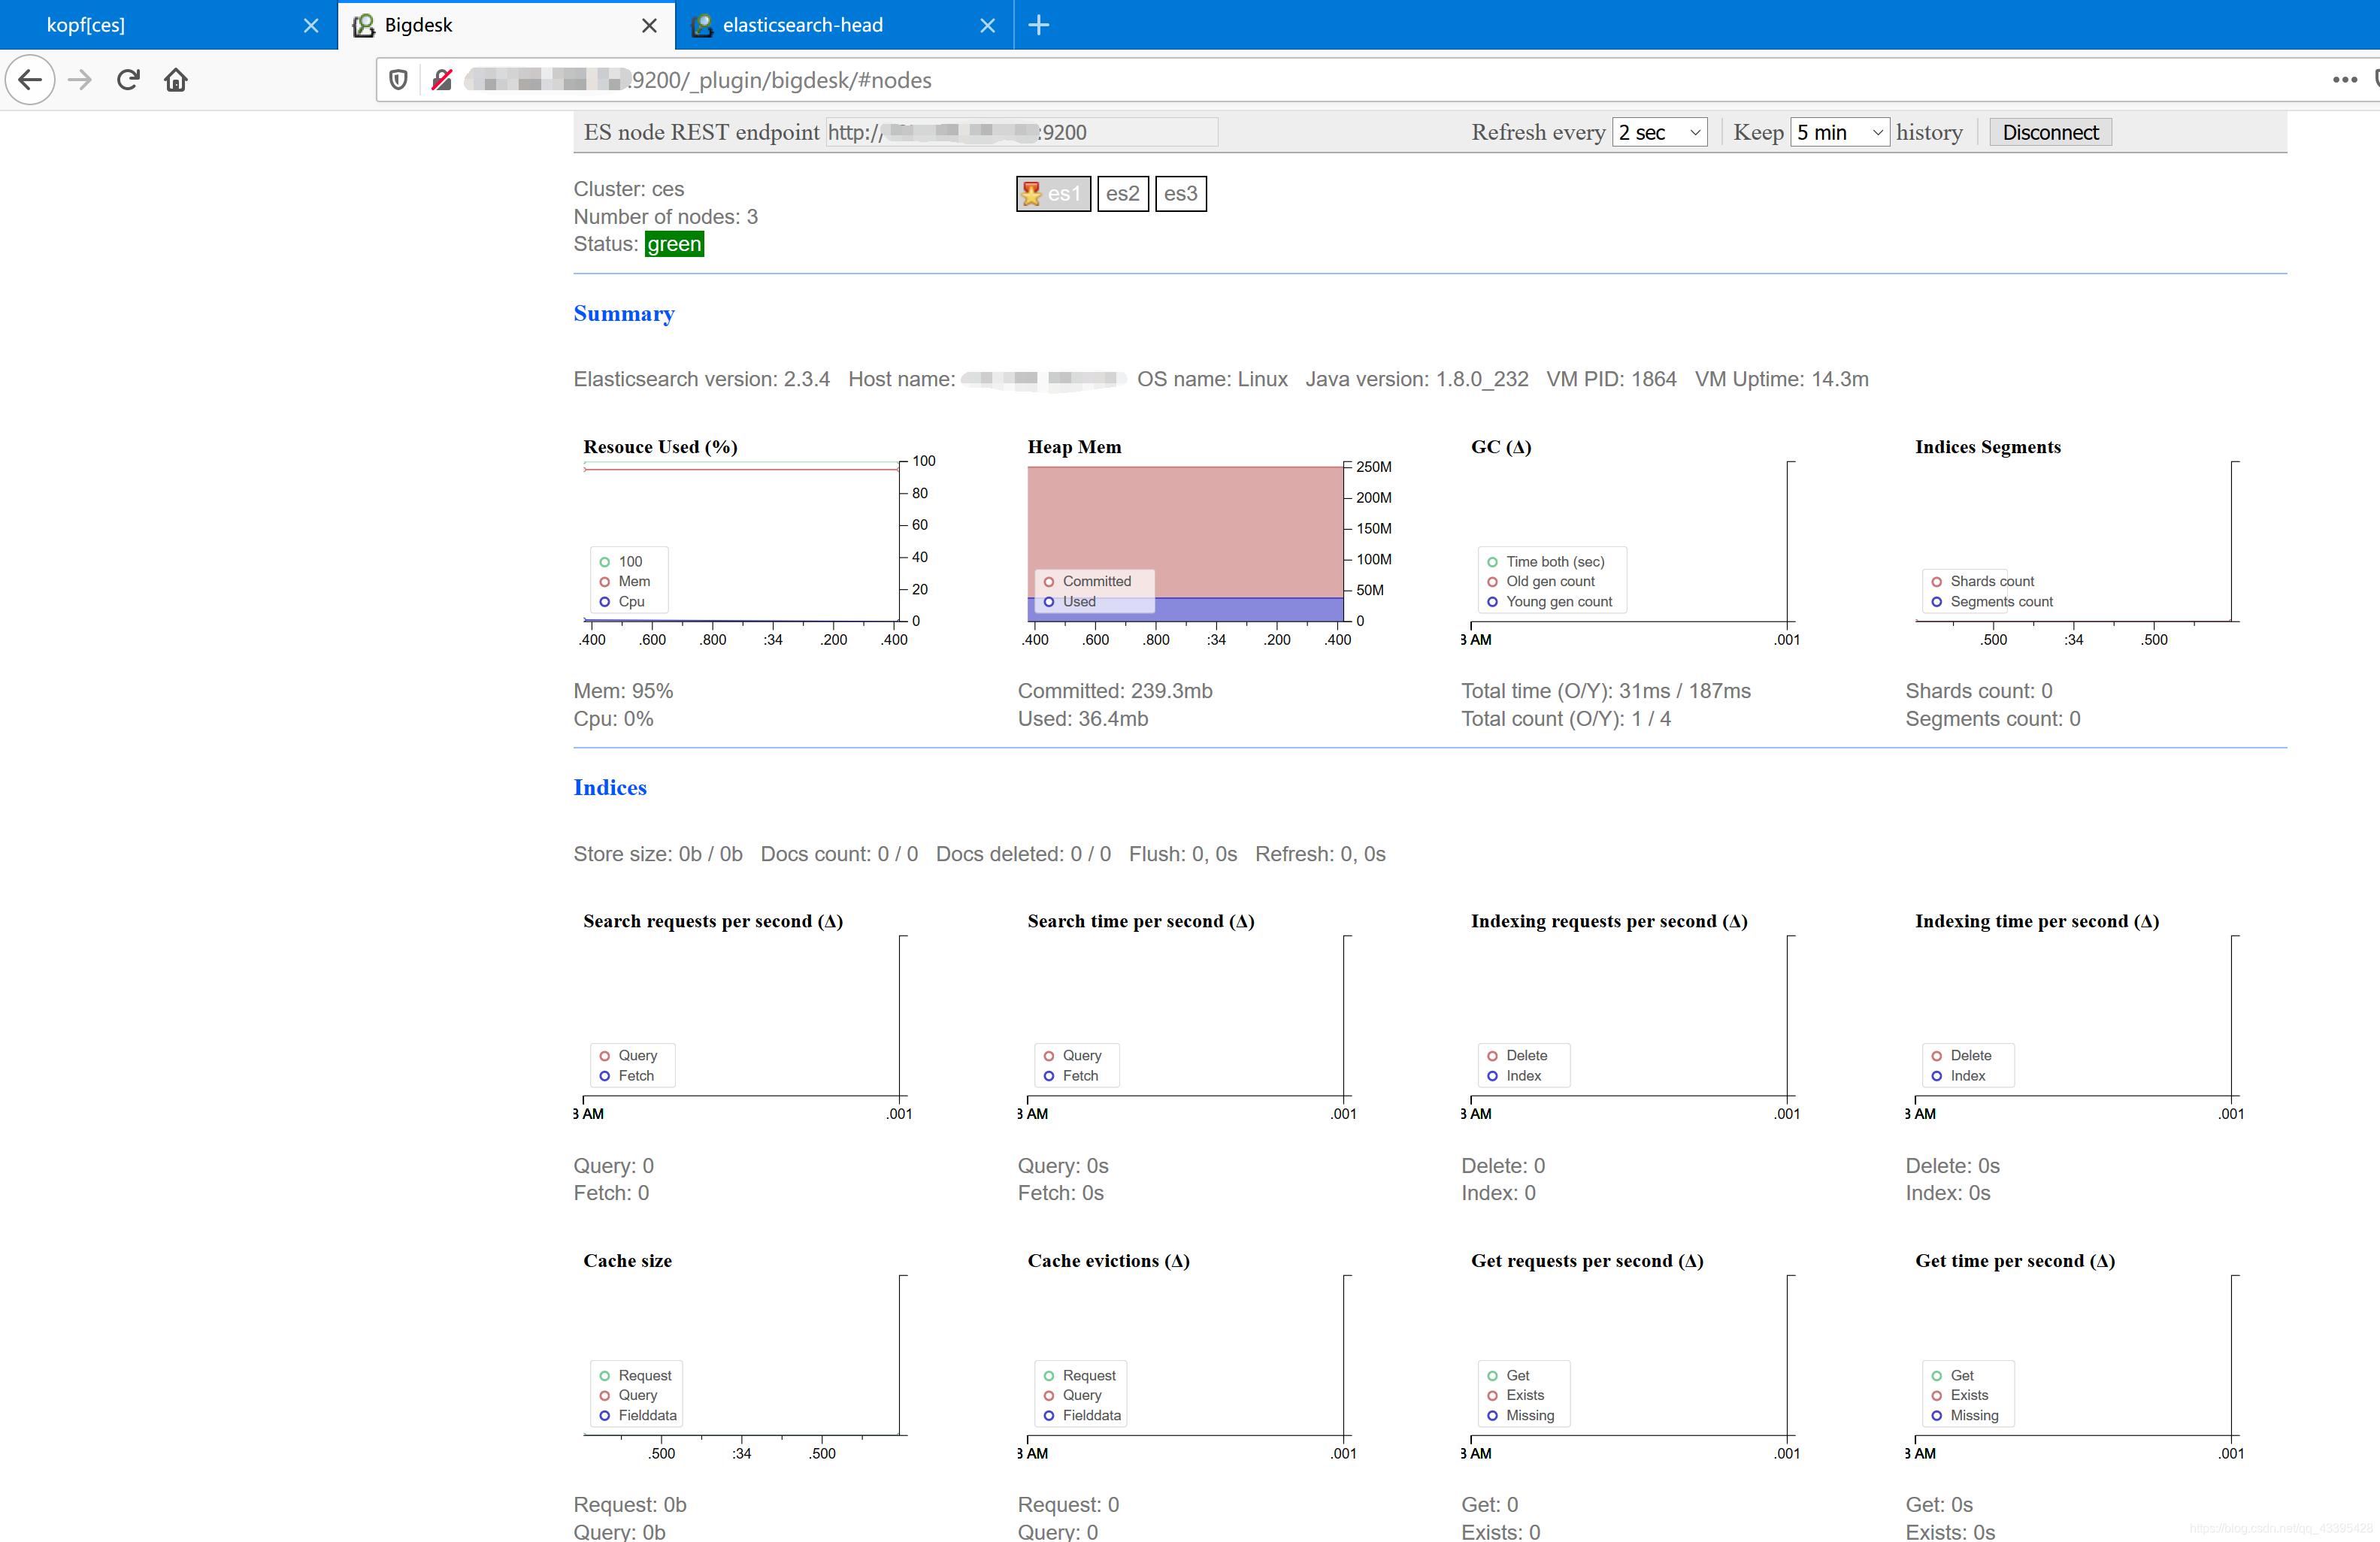
Task: Open the Refresh every 2 sec dropdown
Action: (1660, 132)
